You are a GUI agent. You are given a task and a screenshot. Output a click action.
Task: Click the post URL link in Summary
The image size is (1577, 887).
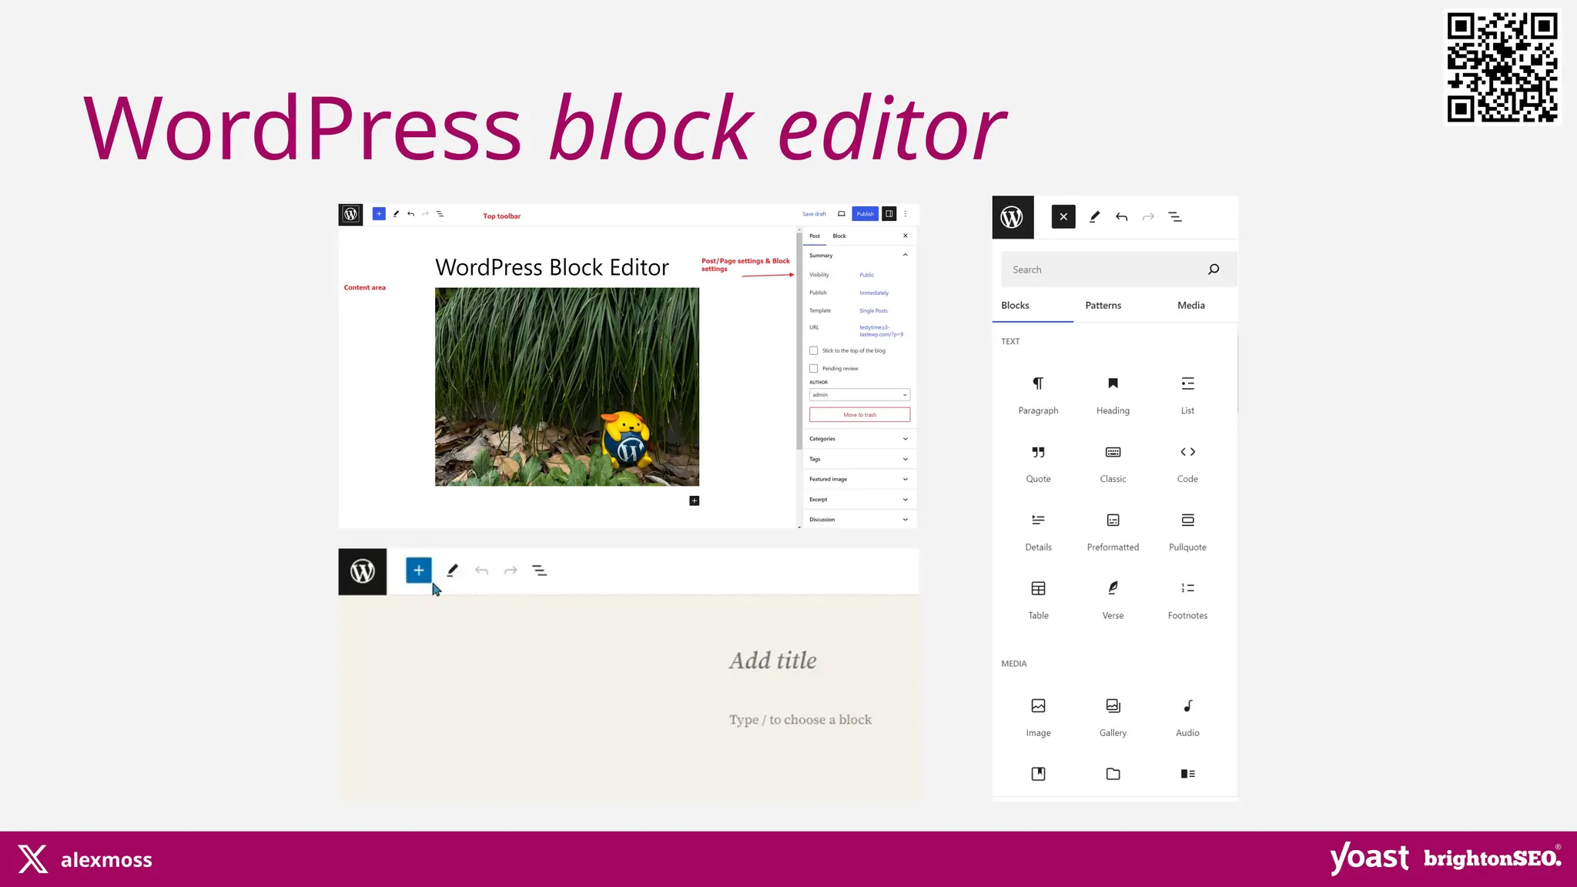[881, 331]
